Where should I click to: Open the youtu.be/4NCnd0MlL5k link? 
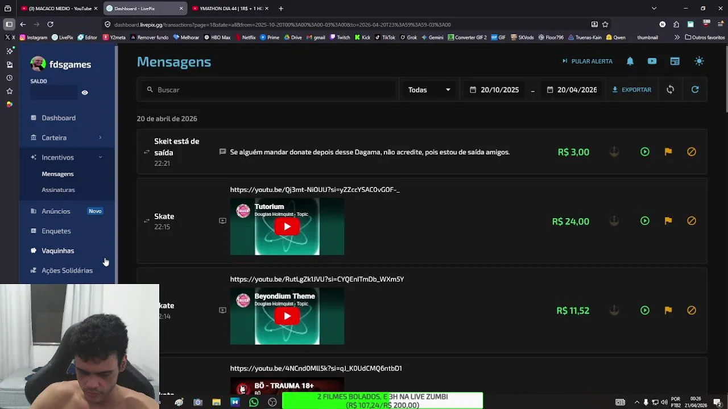[x=316, y=369]
